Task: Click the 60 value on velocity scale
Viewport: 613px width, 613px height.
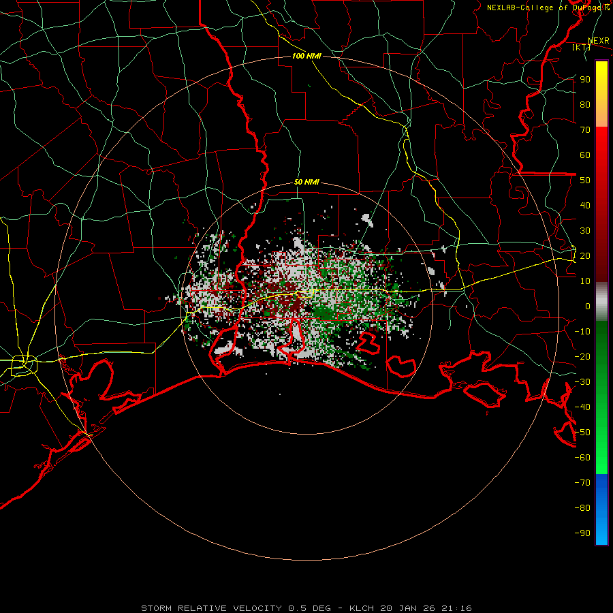Action: coord(585,155)
